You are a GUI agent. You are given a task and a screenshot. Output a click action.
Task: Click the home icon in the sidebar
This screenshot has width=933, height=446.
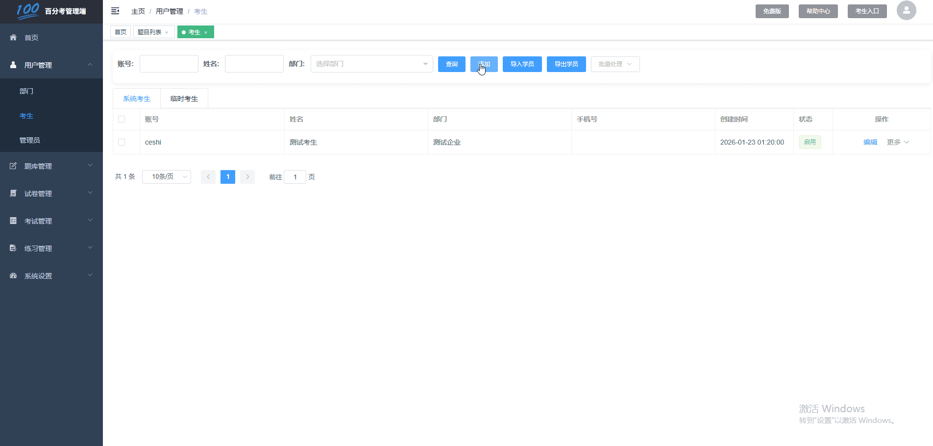coord(13,38)
